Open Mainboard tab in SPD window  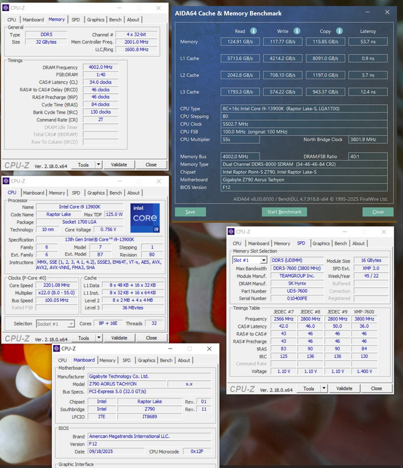(258, 243)
